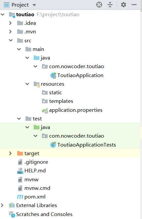Expand the .mvn folder chevron
The image size is (142, 219).
(10, 32)
